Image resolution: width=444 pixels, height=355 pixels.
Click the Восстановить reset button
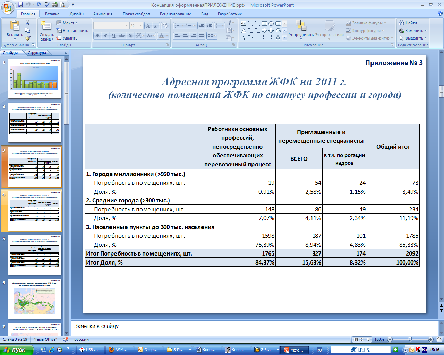click(x=72, y=31)
